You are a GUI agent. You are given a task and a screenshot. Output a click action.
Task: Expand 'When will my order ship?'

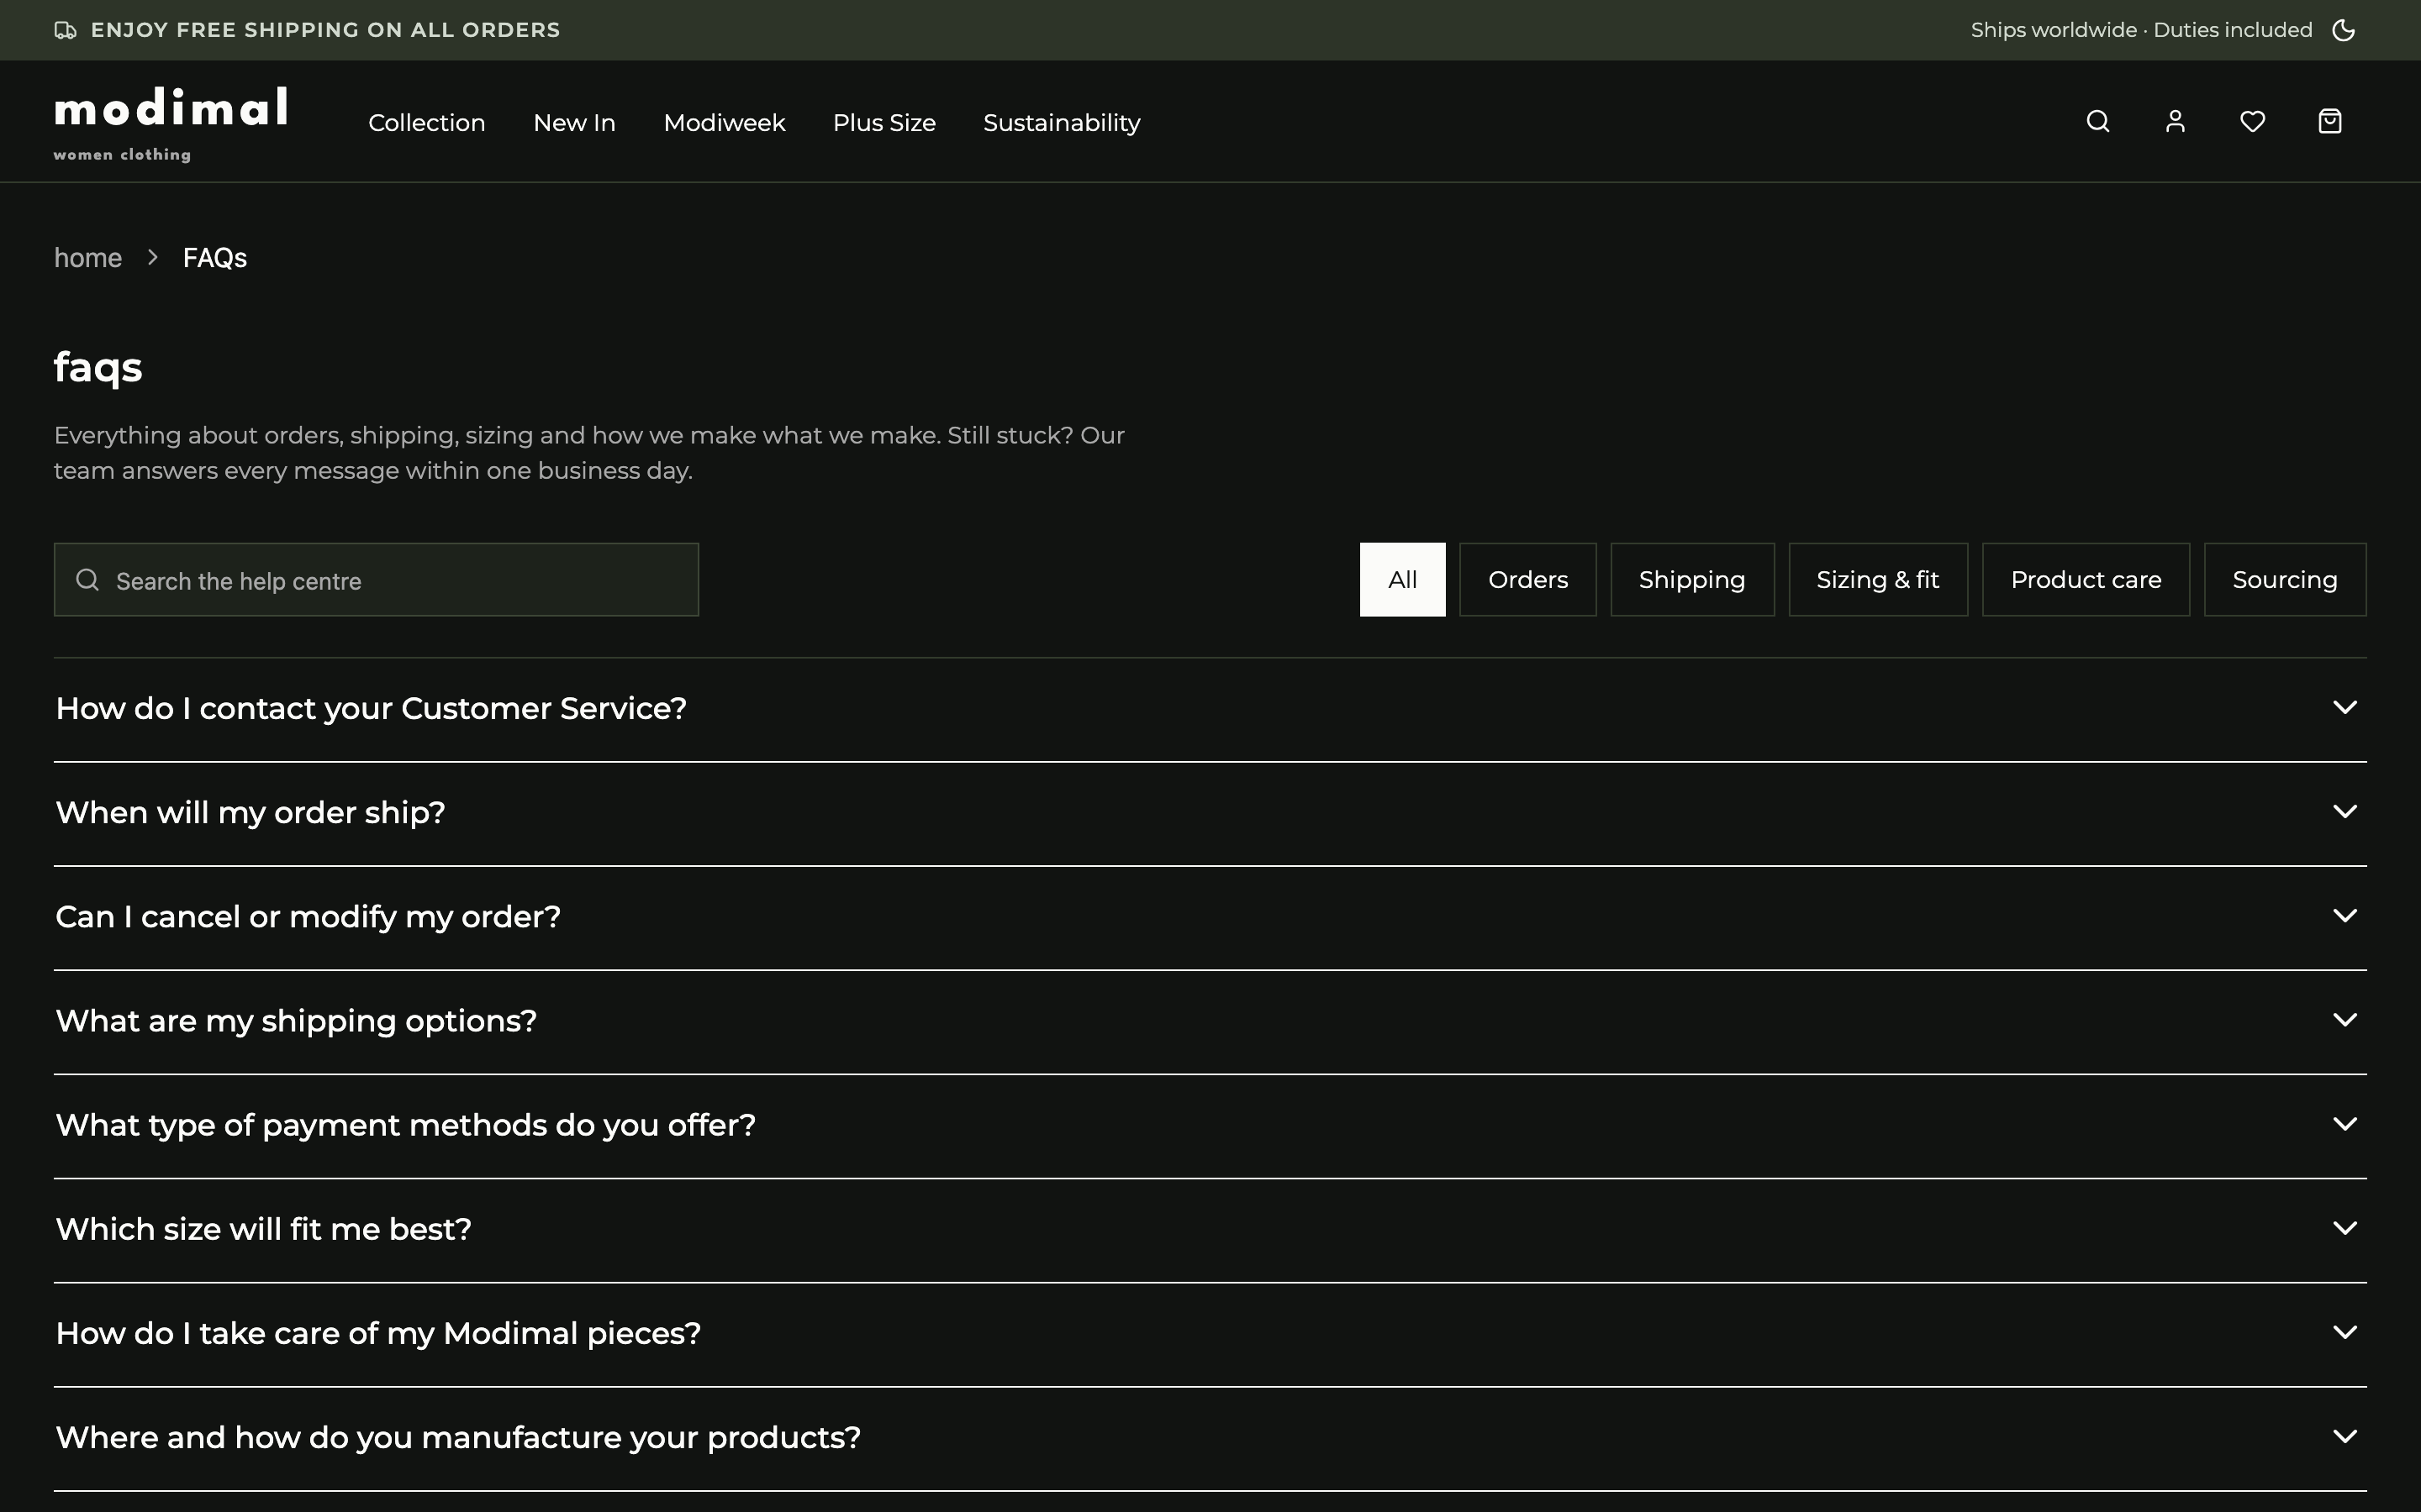1210,813
